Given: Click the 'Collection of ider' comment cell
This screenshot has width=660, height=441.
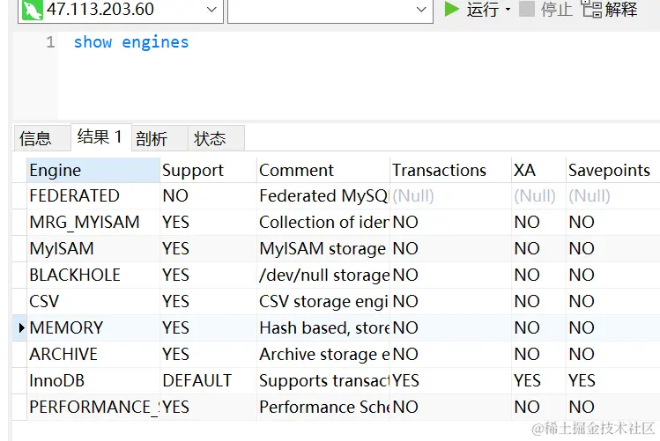Looking at the screenshot, I should [323, 223].
